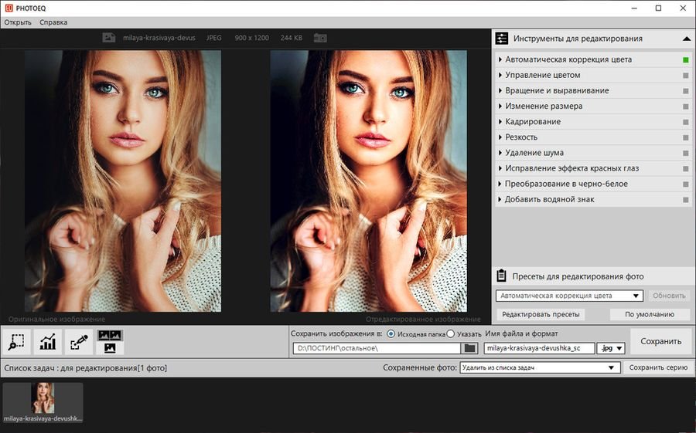Click the output file name field
696x433 pixels.
[539, 348]
